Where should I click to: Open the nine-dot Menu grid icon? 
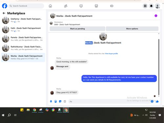click(x=145, y=6)
